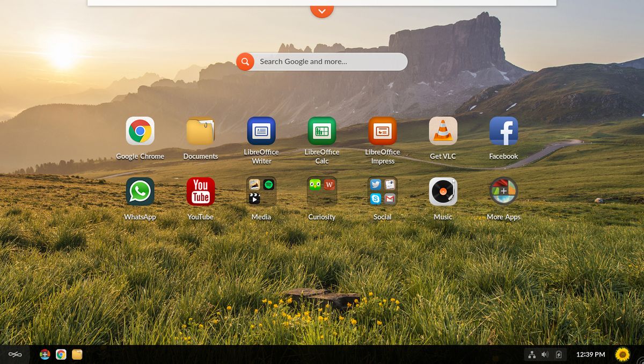Open the network status icon in the tray
This screenshot has width=644, height=364.
pos(532,354)
